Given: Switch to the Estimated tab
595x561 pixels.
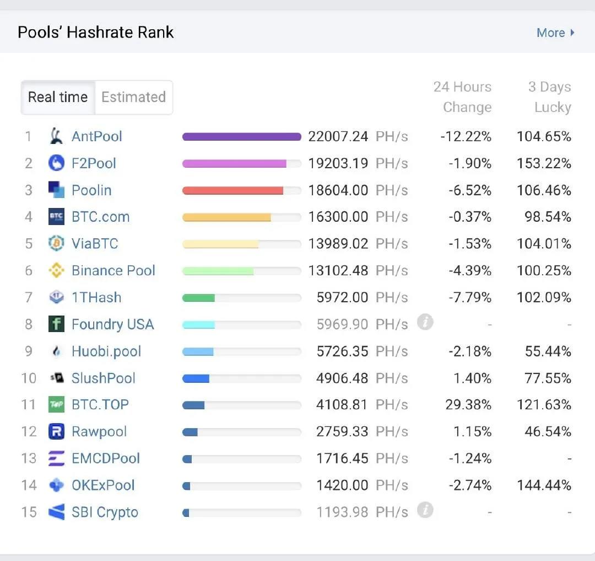Looking at the screenshot, I should (133, 98).
